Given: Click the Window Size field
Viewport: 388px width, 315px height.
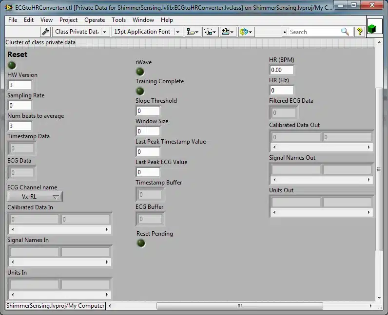Looking at the screenshot, I should pos(148,131).
